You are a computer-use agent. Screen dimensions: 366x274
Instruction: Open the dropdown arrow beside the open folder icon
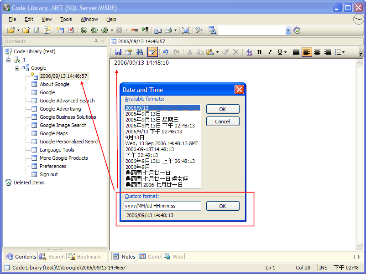(x=18, y=30)
